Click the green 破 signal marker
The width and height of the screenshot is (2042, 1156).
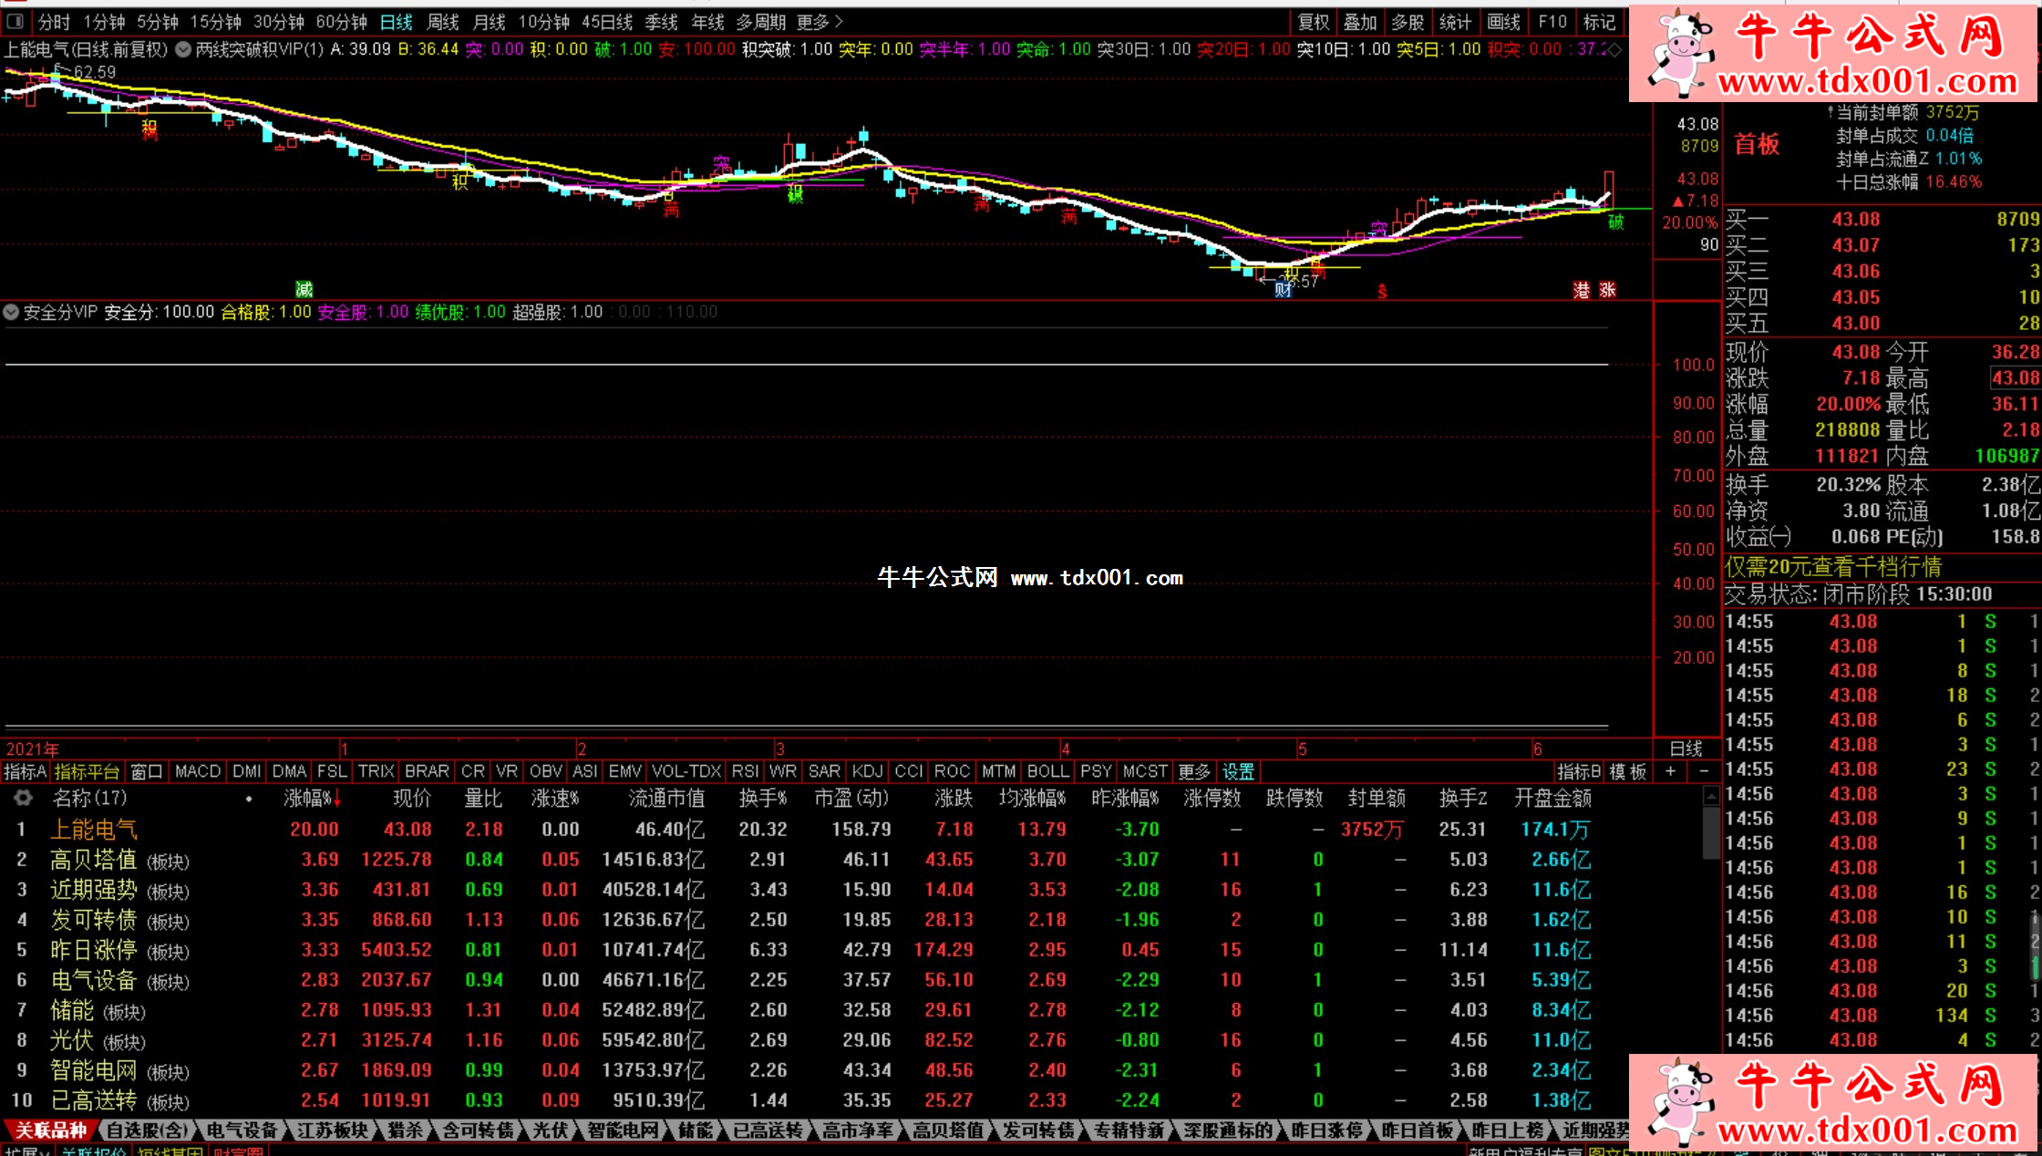(x=1615, y=222)
